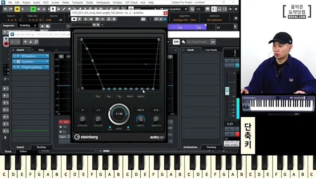Show the left zone layout icon
316x178 pixels.
pyautogui.click(x=214, y=9)
